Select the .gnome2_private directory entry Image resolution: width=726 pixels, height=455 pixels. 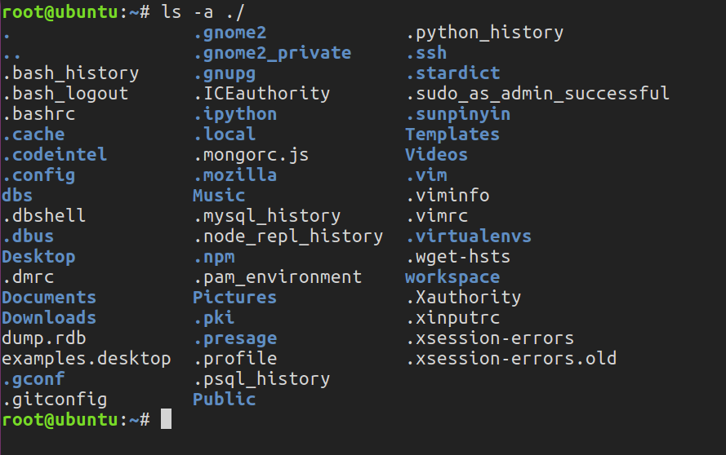[272, 53]
